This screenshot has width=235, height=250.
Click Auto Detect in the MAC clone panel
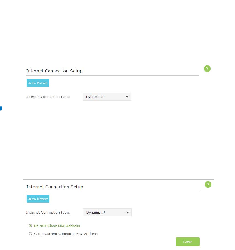[38, 199]
